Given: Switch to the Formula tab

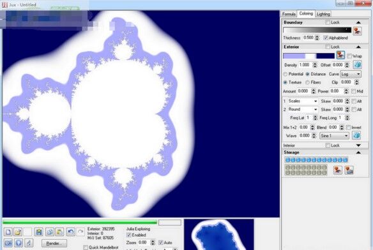Looking at the screenshot, I should click(x=289, y=14).
